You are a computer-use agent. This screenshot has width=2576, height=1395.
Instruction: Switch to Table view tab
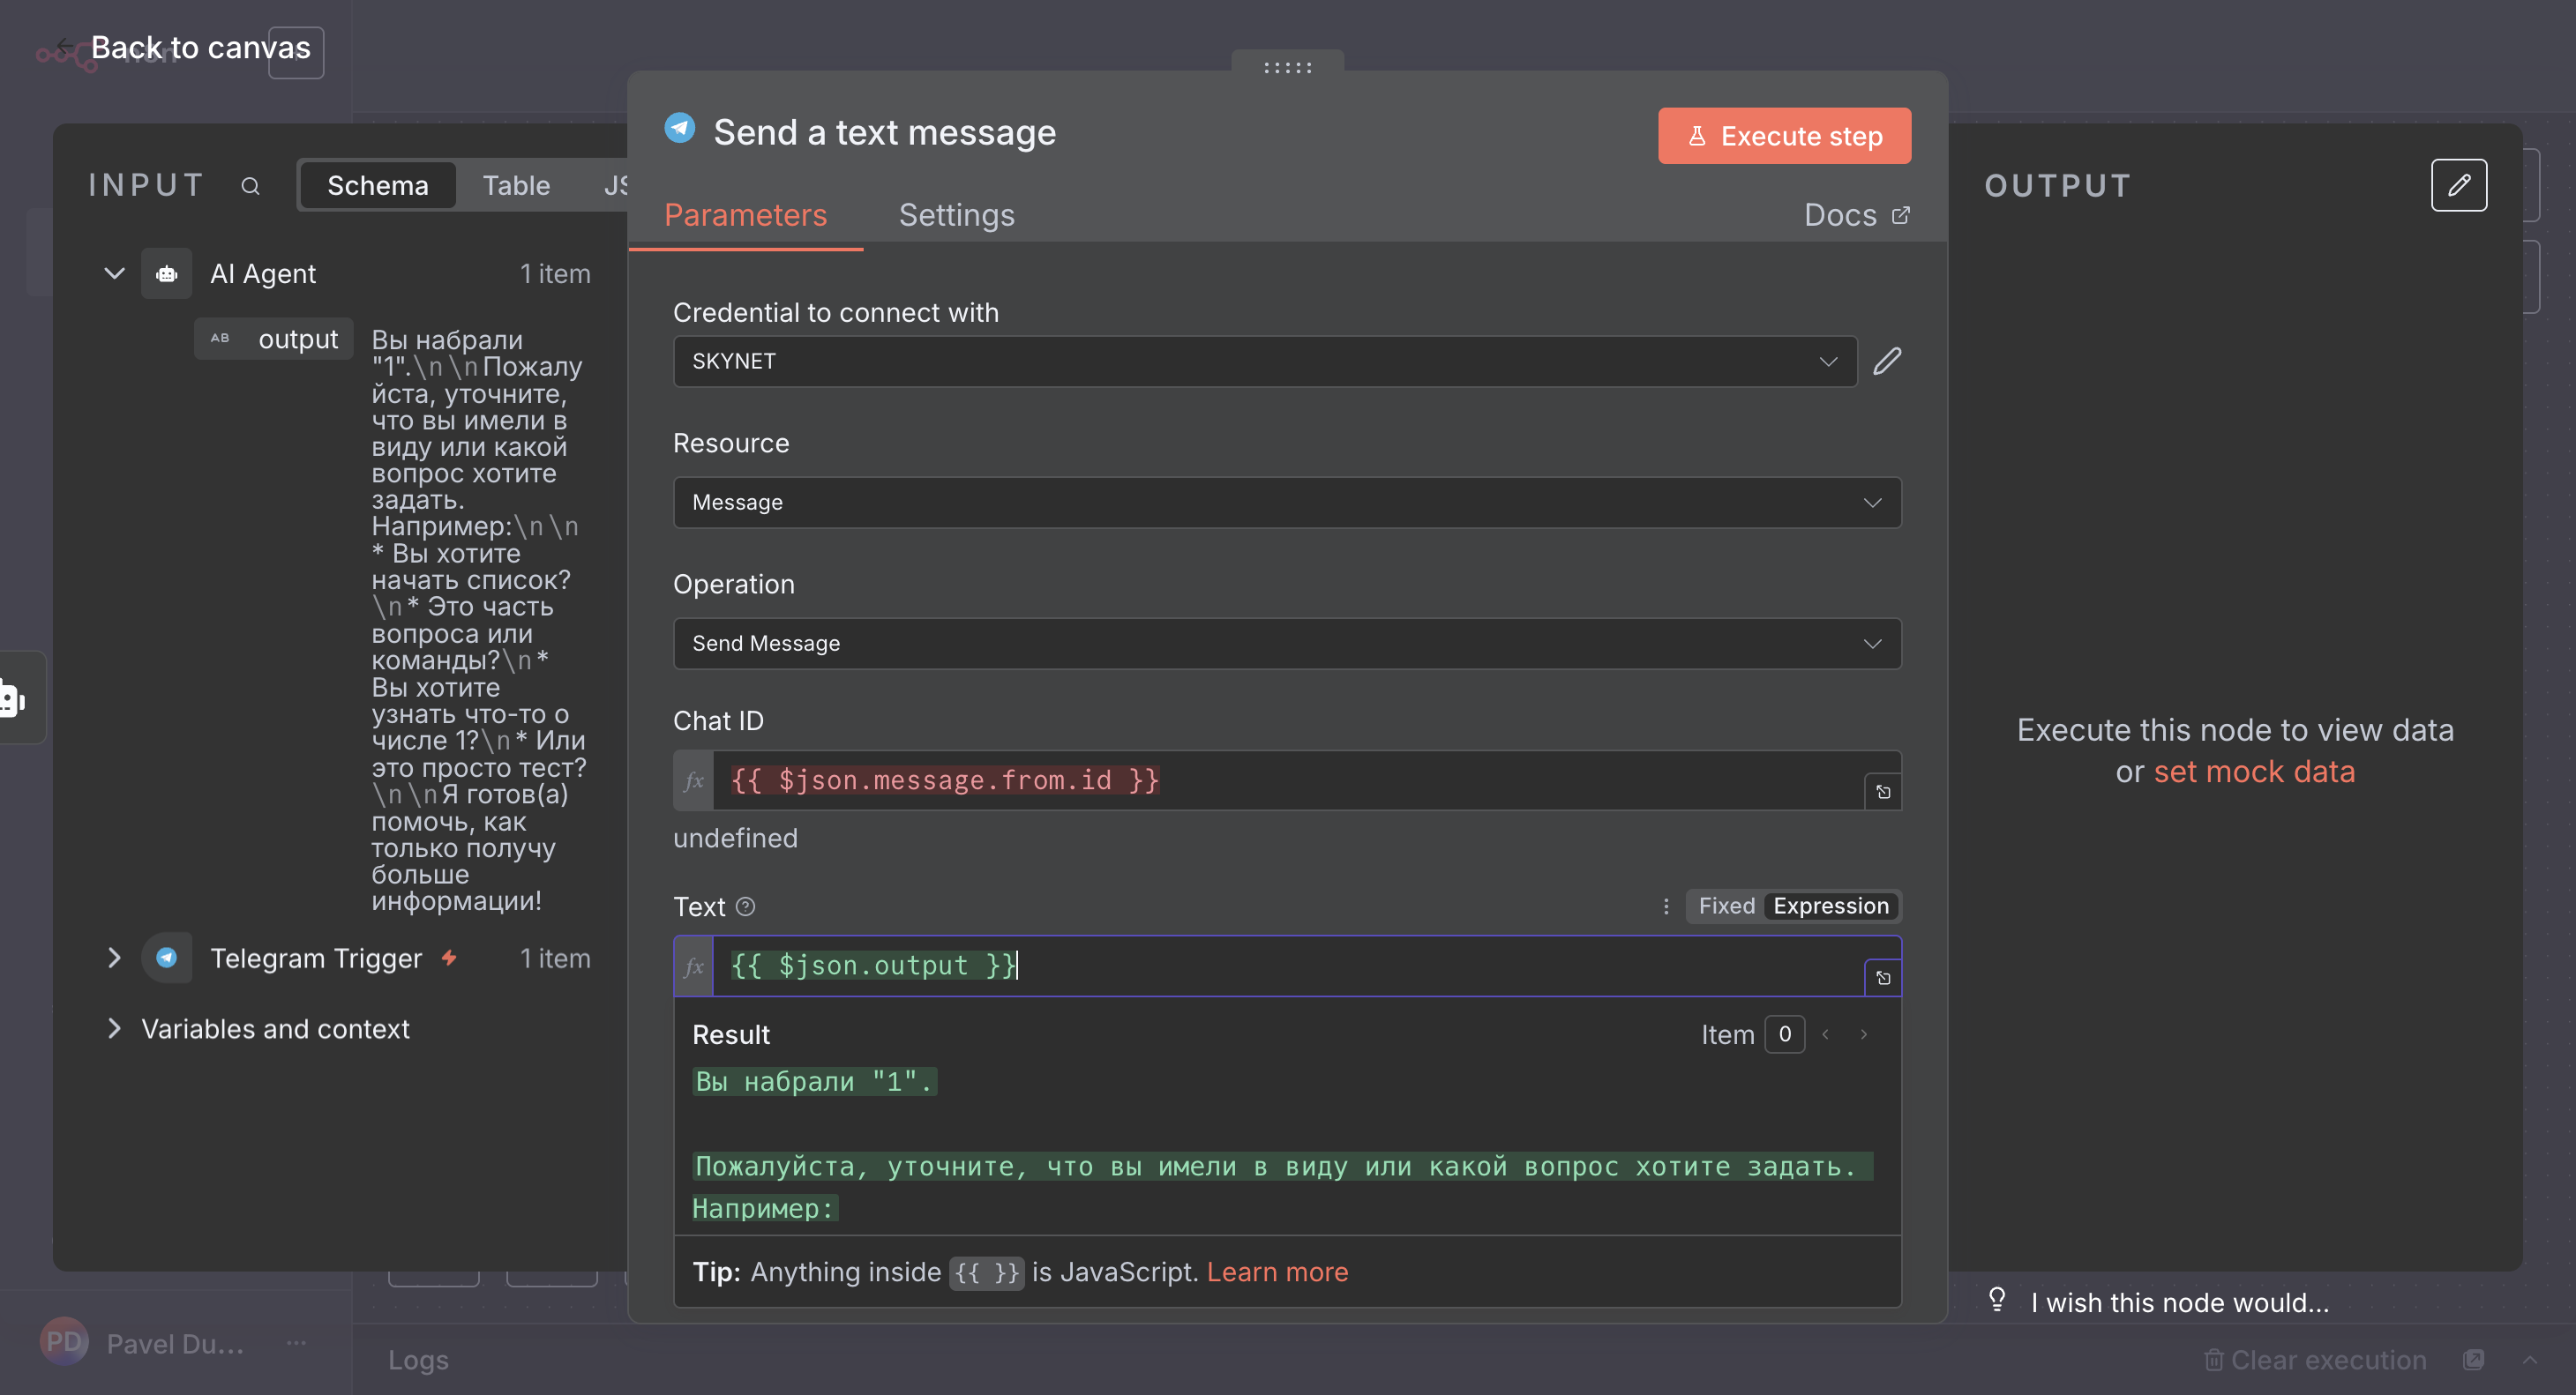[x=516, y=186]
